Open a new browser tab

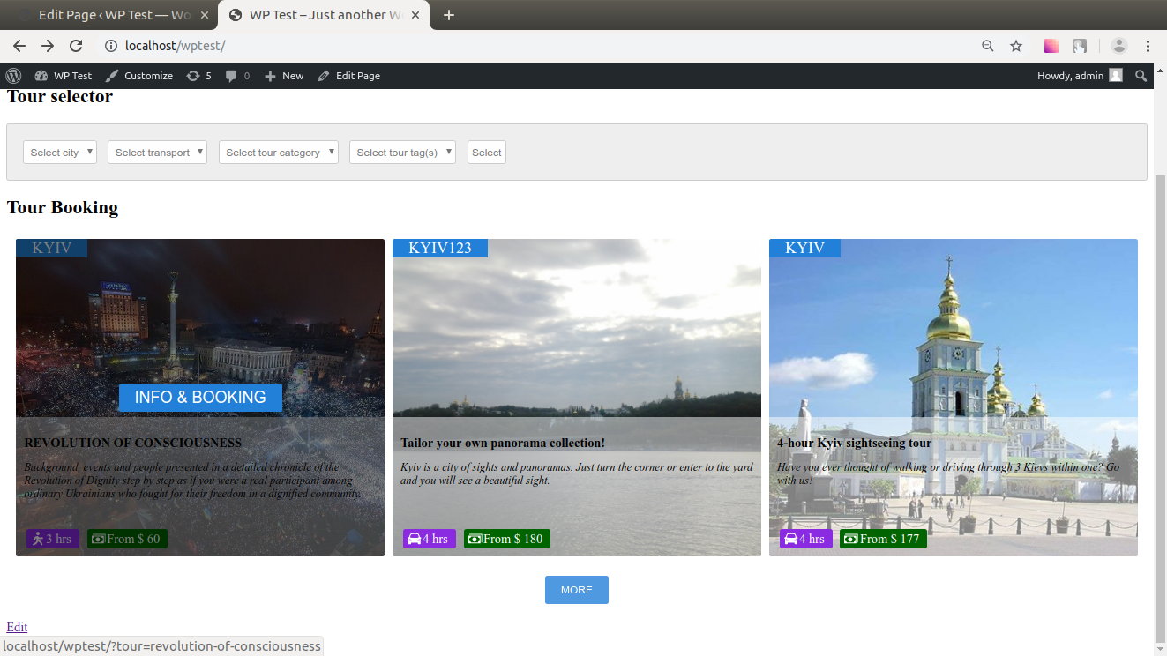click(448, 15)
